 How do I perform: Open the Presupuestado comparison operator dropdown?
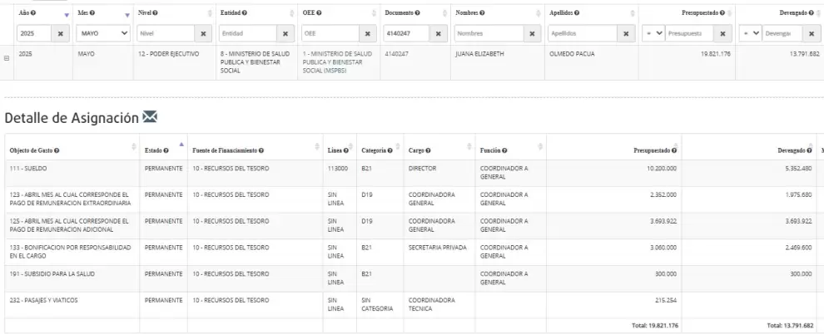point(653,33)
